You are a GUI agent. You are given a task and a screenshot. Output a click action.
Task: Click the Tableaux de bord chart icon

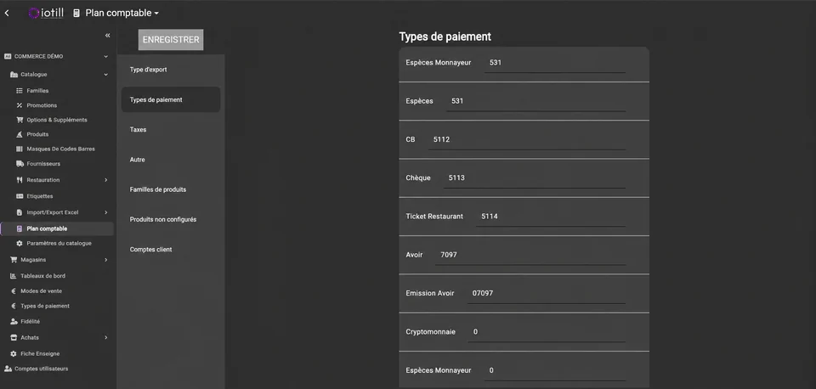14,276
